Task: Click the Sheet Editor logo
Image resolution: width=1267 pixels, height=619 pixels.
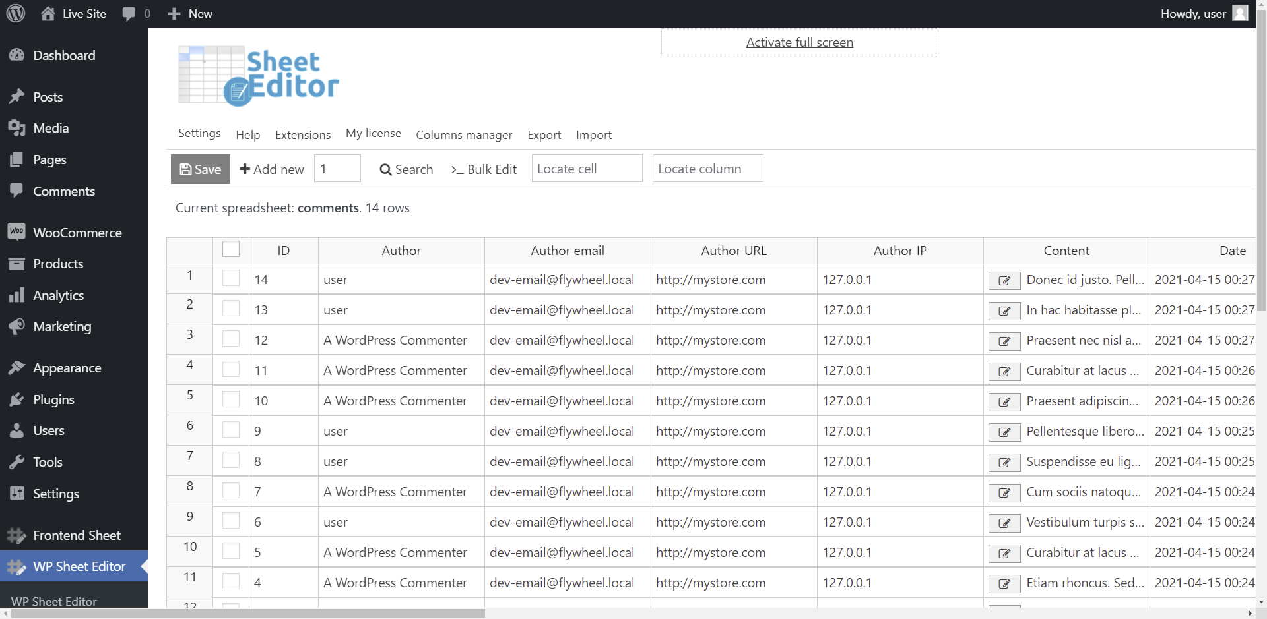Action: point(258,76)
